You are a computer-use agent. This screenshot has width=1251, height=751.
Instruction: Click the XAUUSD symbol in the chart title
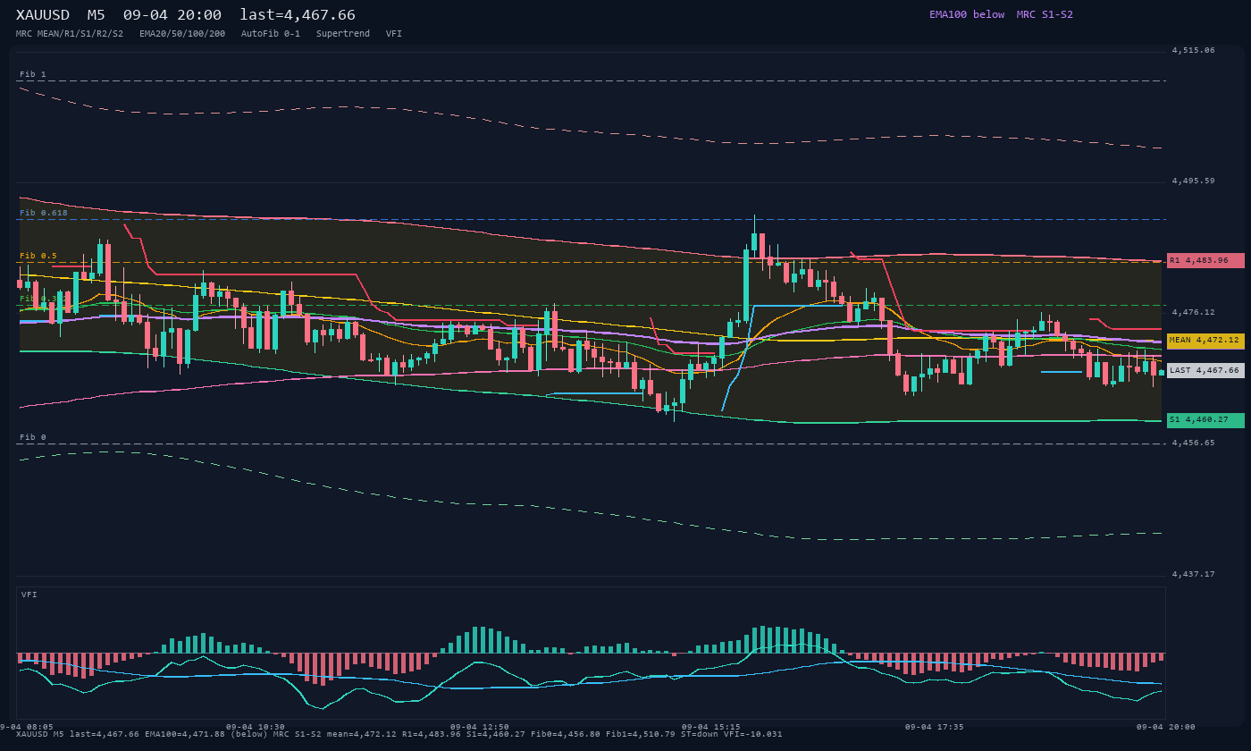pyautogui.click(x=43, y=14)
